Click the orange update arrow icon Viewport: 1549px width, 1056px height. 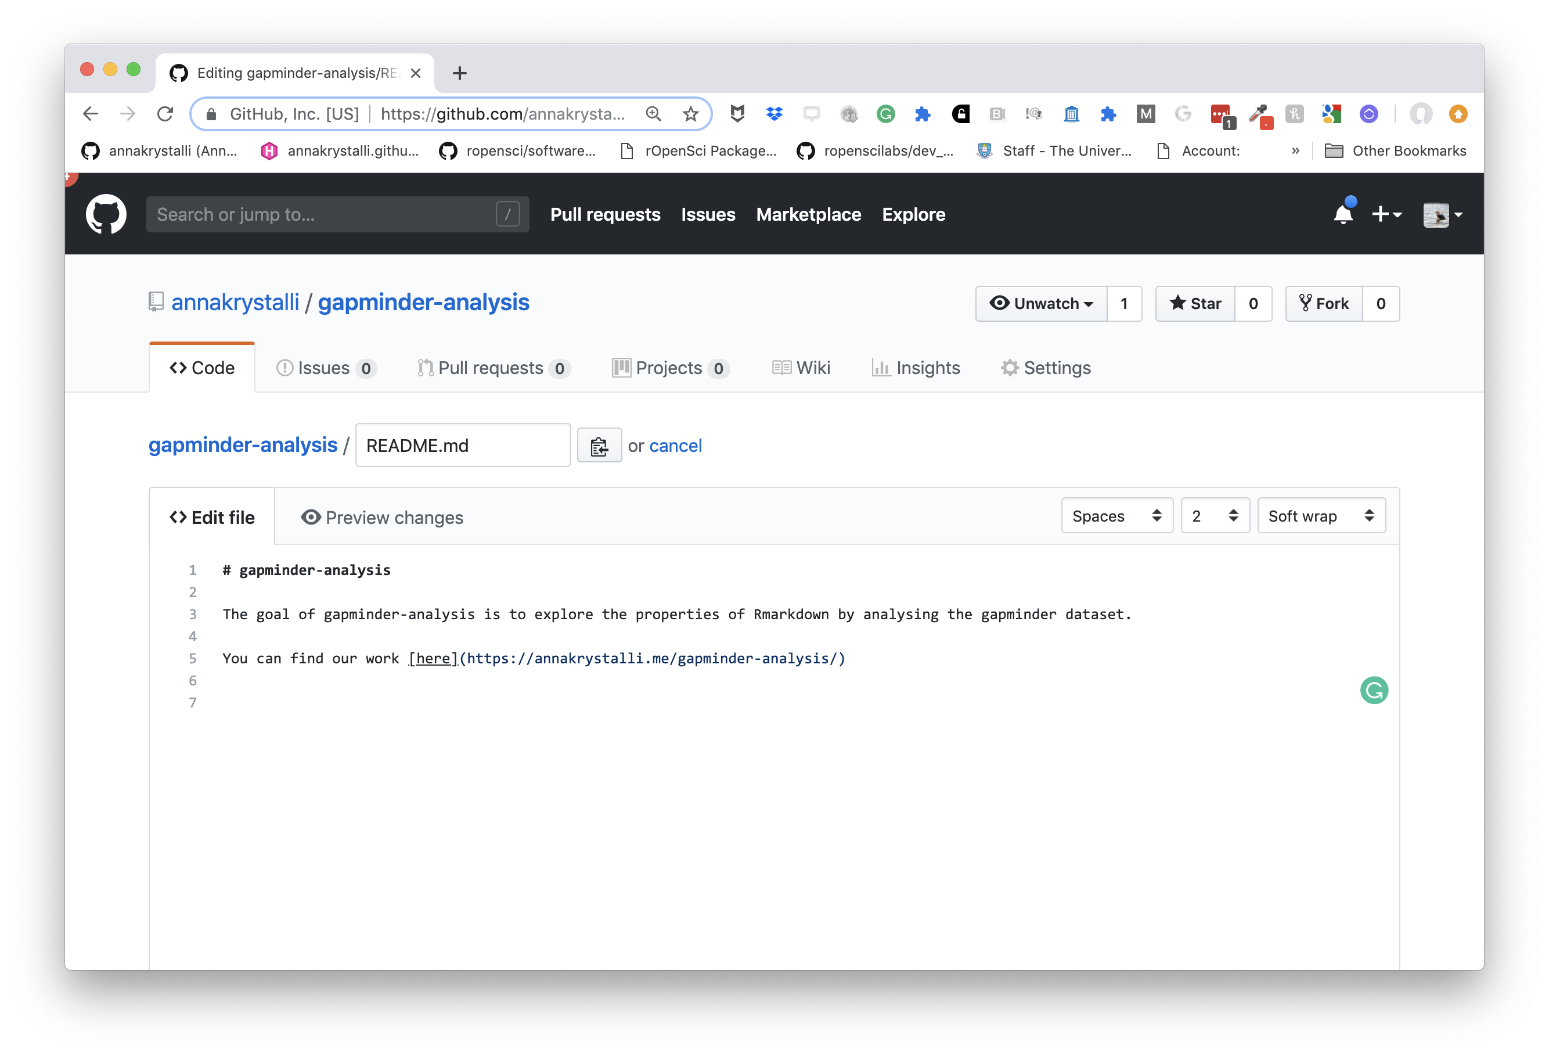[x=1458, y=114]
